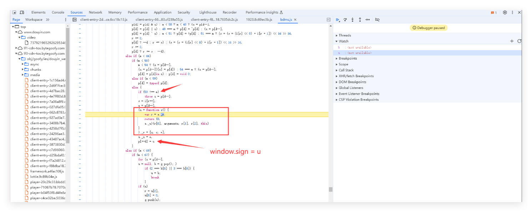Open the Security panel
This screenshot has width=532, height=212.
[x=184, y=12]
